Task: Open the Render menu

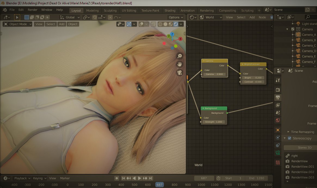Action: (33, 10)
